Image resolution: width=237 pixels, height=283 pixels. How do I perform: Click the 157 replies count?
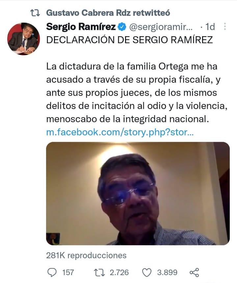[x=68, y=272]
